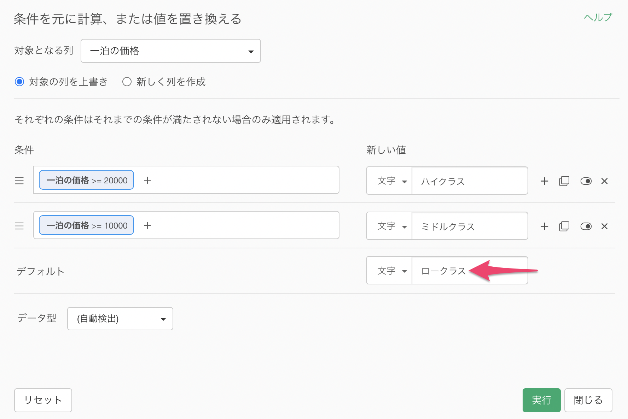This screenshot has width=628, height=419.
Task: Click the green 実行 button
Action: point(541,400)
